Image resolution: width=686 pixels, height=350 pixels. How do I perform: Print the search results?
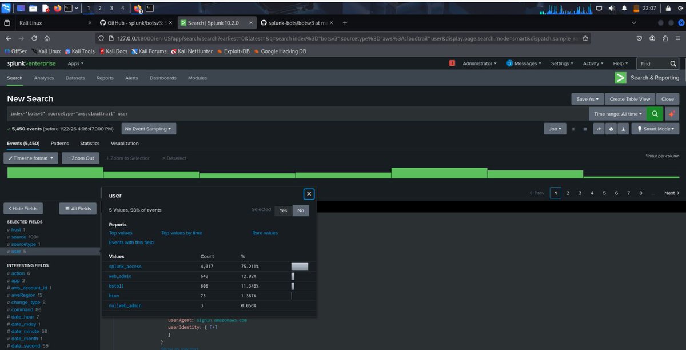point(611,129)
